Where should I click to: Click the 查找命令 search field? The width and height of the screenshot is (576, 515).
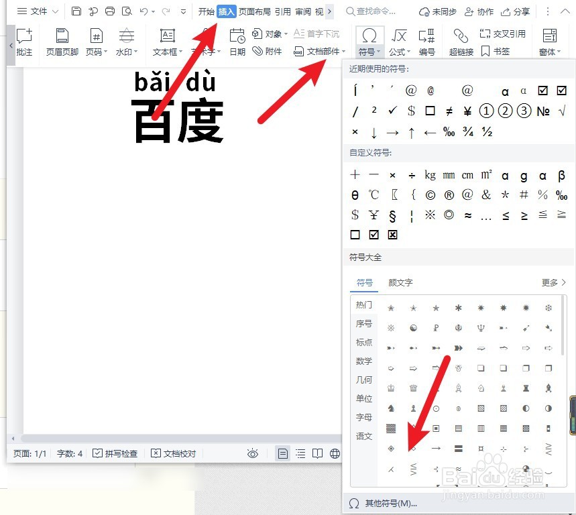tap(371, 11)
